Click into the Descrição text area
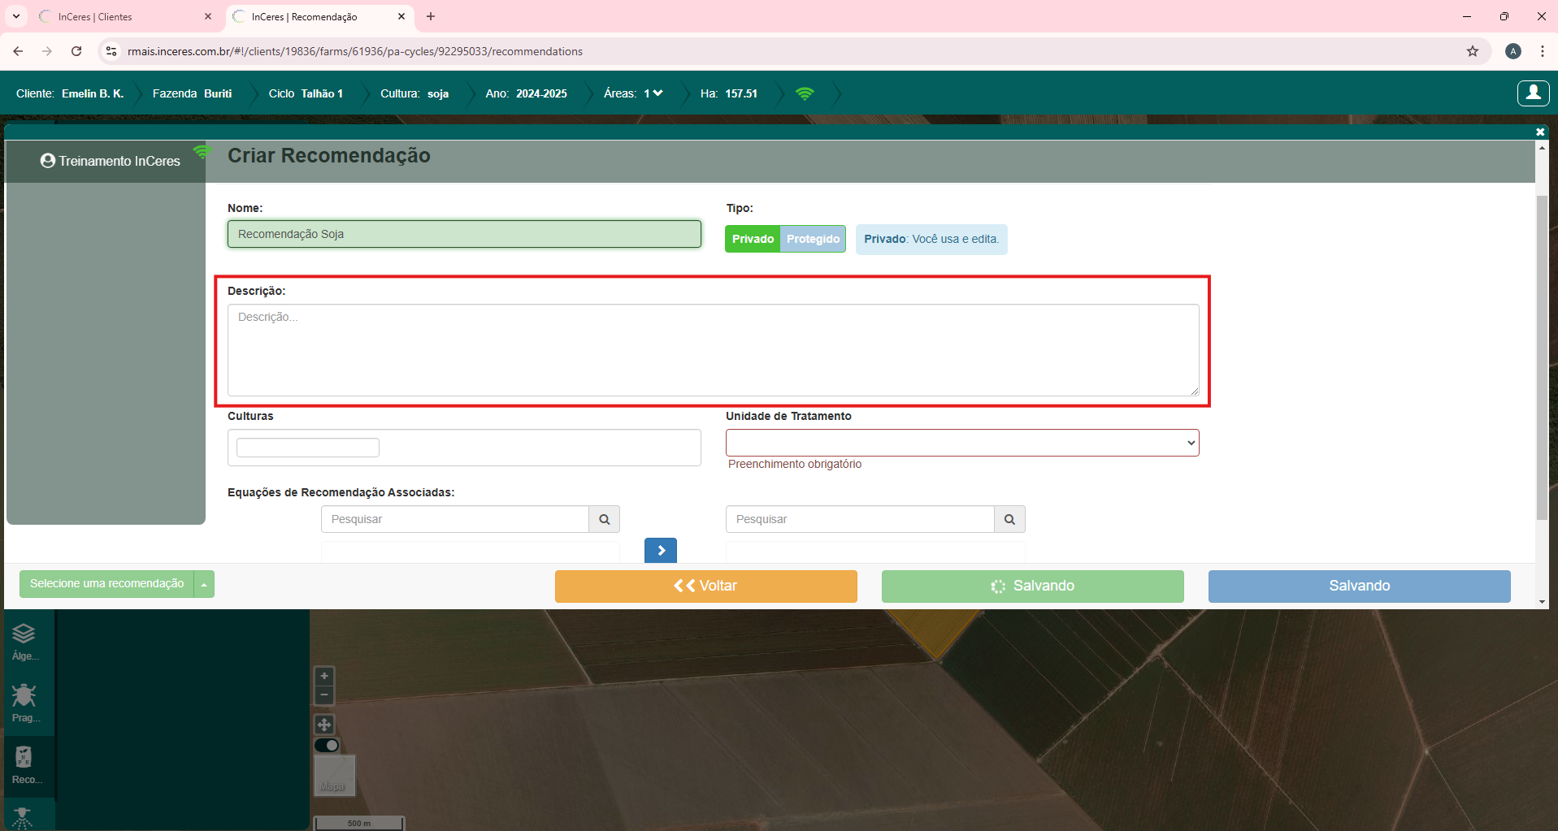Viewport: 1558px width, 831px height. click(713, 350)
